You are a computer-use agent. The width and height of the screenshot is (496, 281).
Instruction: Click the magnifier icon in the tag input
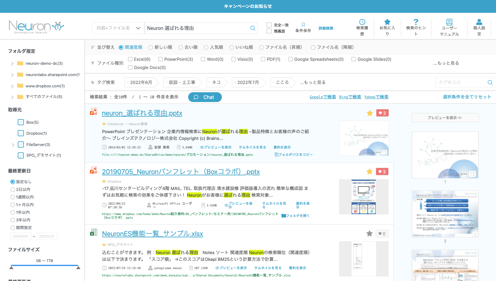pyautogui.click(x=490, y=82)
